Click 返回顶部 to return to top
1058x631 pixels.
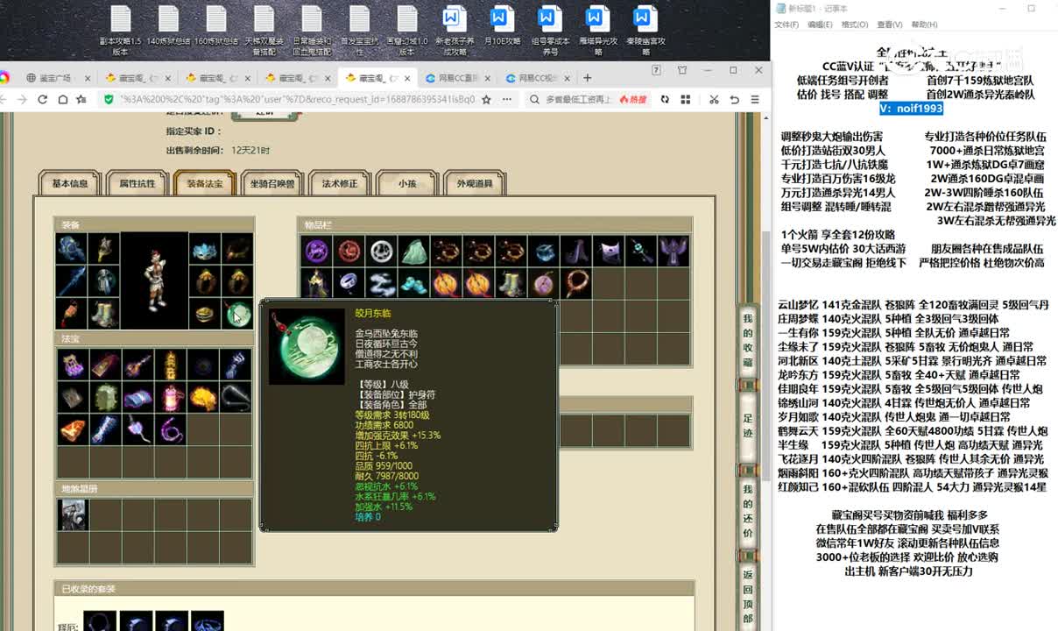pos(747,597)
